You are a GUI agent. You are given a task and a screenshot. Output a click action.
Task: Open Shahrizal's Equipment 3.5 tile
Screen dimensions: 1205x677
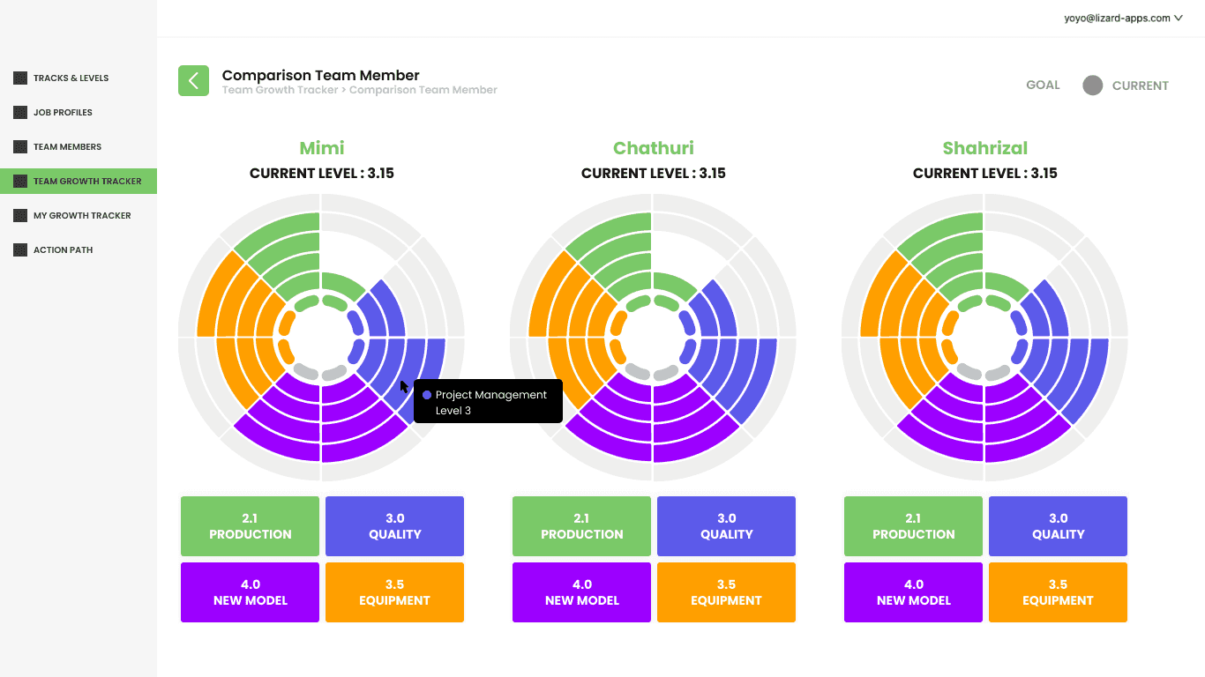pyautogui.click(x=1058, y=592)
